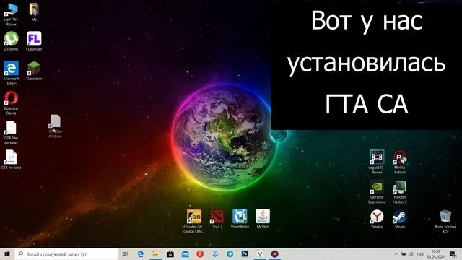Viewport: 462px width, 260px height.
Task: Launch Counter-Strike Global Offensive shortcut
Action: 193,221
